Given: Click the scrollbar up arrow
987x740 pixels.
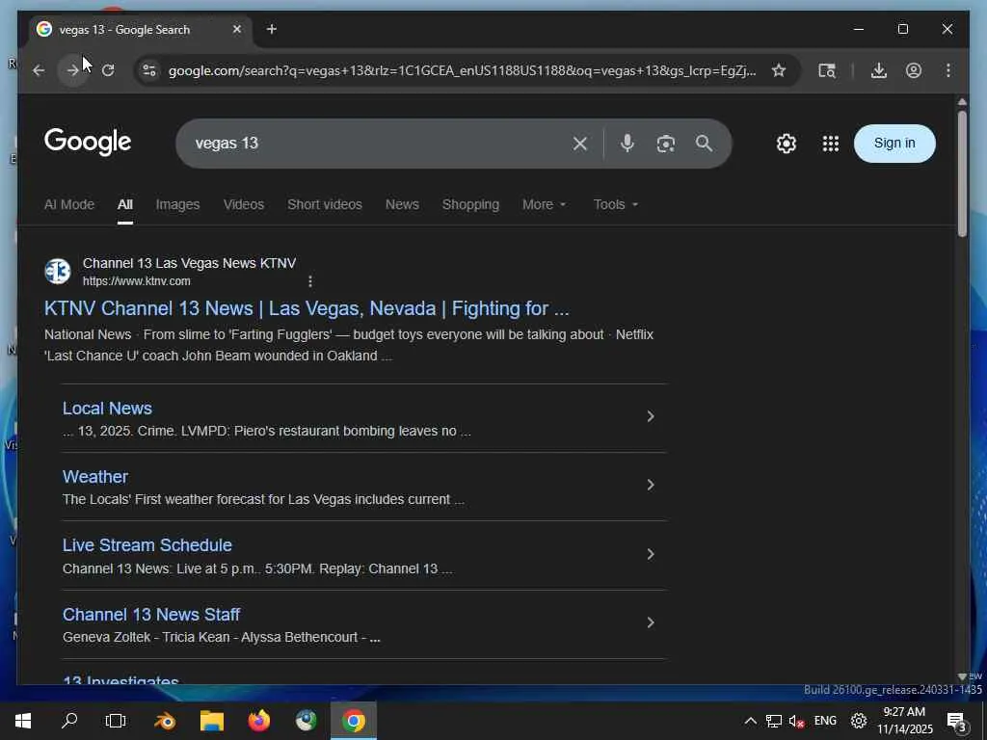Looking at the screenshot, I should 962,101.
